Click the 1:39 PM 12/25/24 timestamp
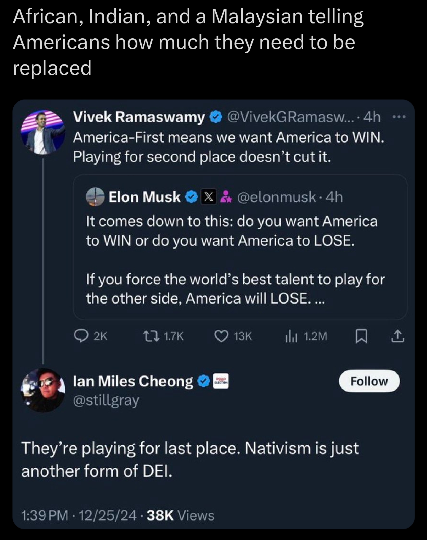 pos(79,515)
